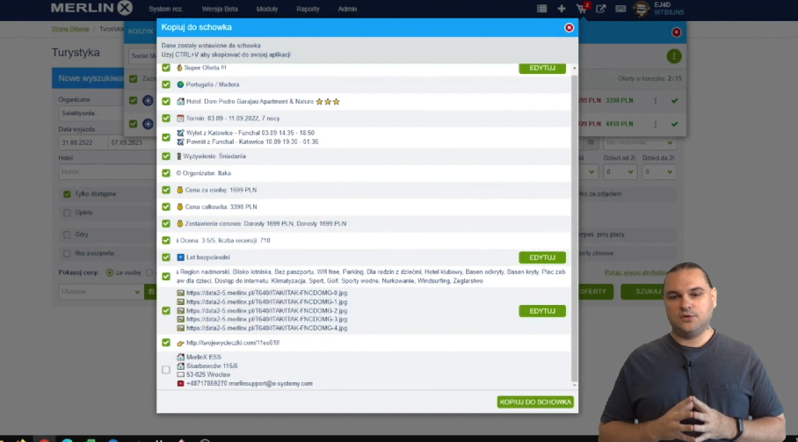Open three-dots menu for 4459 PLN offer

[656, 124]
